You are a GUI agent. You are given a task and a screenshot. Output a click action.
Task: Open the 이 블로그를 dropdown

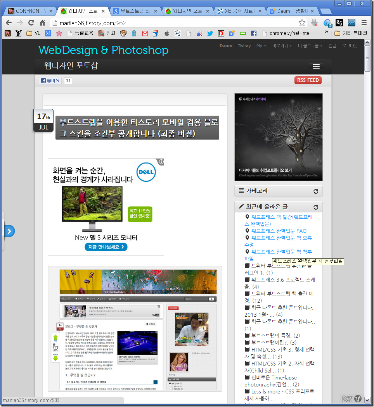point(310,46)
